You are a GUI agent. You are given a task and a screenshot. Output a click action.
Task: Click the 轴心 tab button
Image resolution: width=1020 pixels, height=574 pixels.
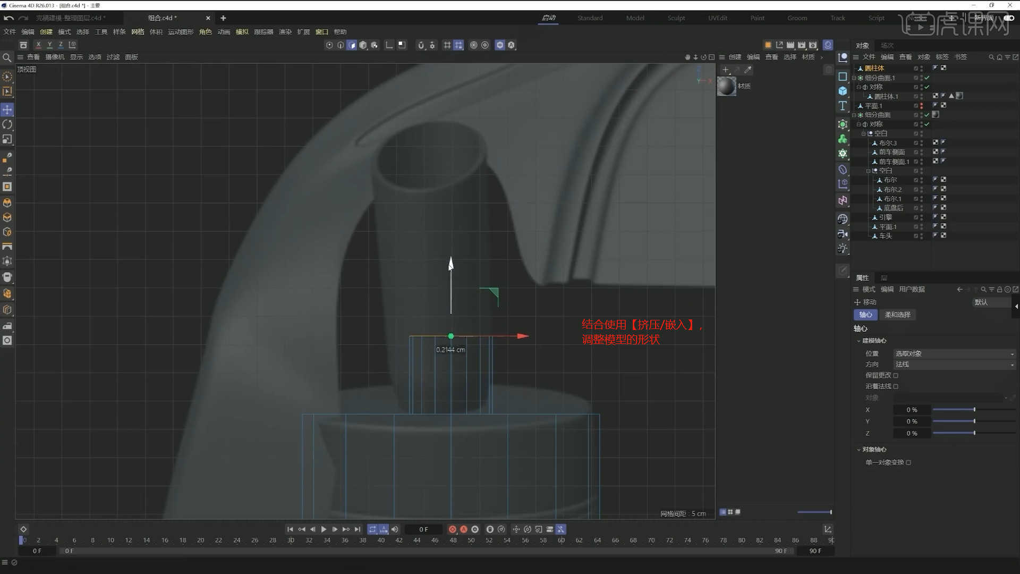tap(865, 315)
